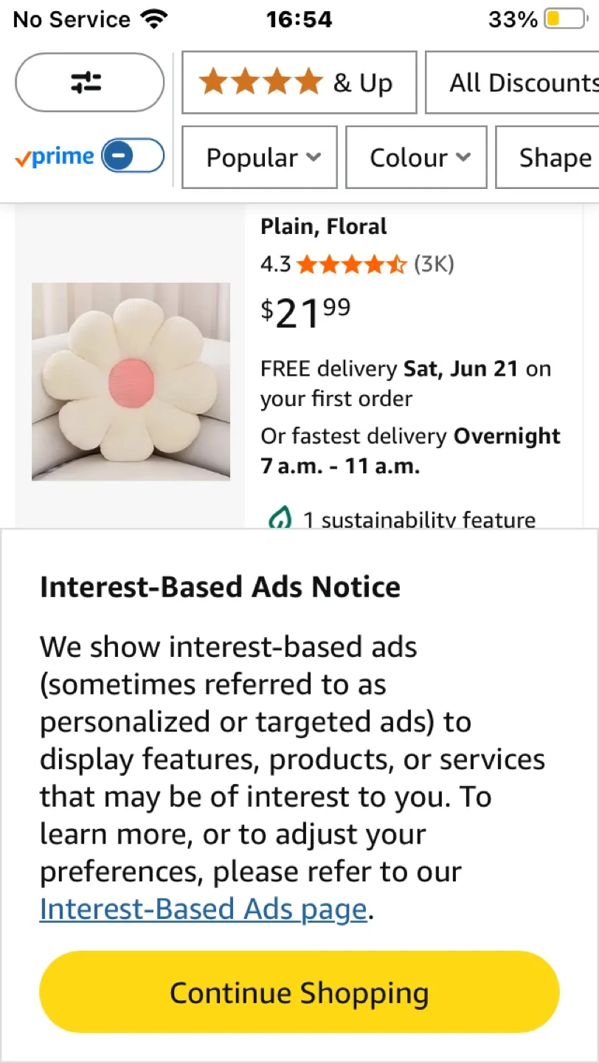Viewport: 599px width, 1063px height.
Task: Open the filter options icon
Action: click(x=89, y=83)
